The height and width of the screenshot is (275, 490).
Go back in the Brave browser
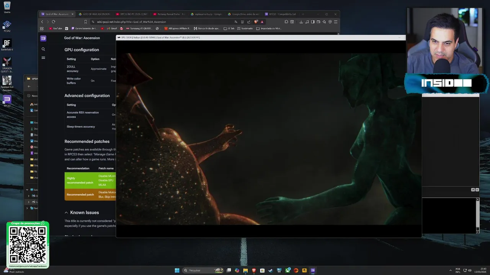pyautogui.click(x=42, y=22)
